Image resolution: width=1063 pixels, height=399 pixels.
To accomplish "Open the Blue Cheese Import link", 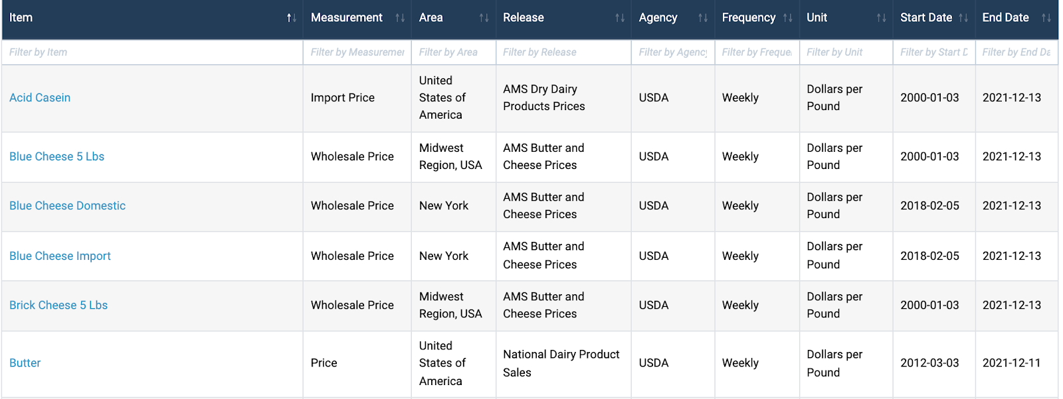I will click(60, 256).
